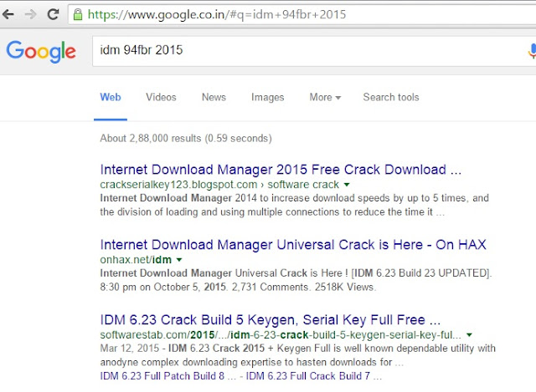Viewport: 536px width, 392px height.
Task: Click the onhax.net/idm URL text
Action: click(x=136, y=260)
